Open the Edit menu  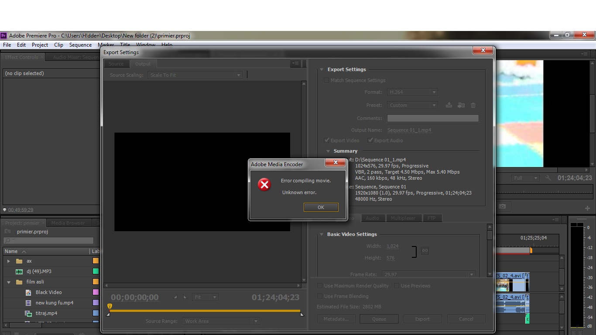pyautogui.click(x=21, y=44)
